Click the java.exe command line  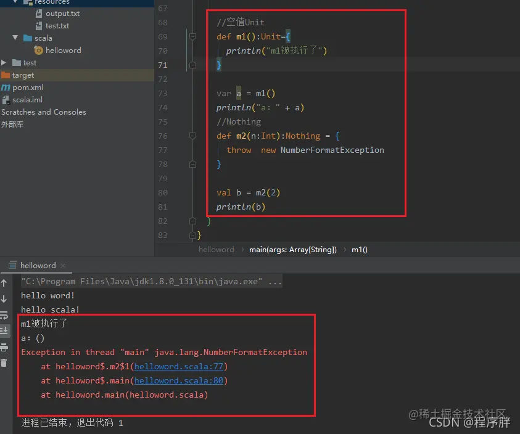point(152,282)
